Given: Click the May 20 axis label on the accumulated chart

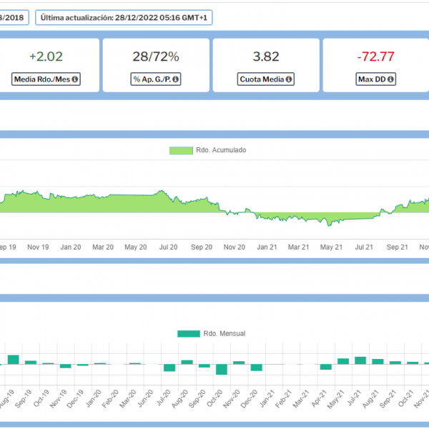Looking at the screenshot, I should tap(136, 247).
